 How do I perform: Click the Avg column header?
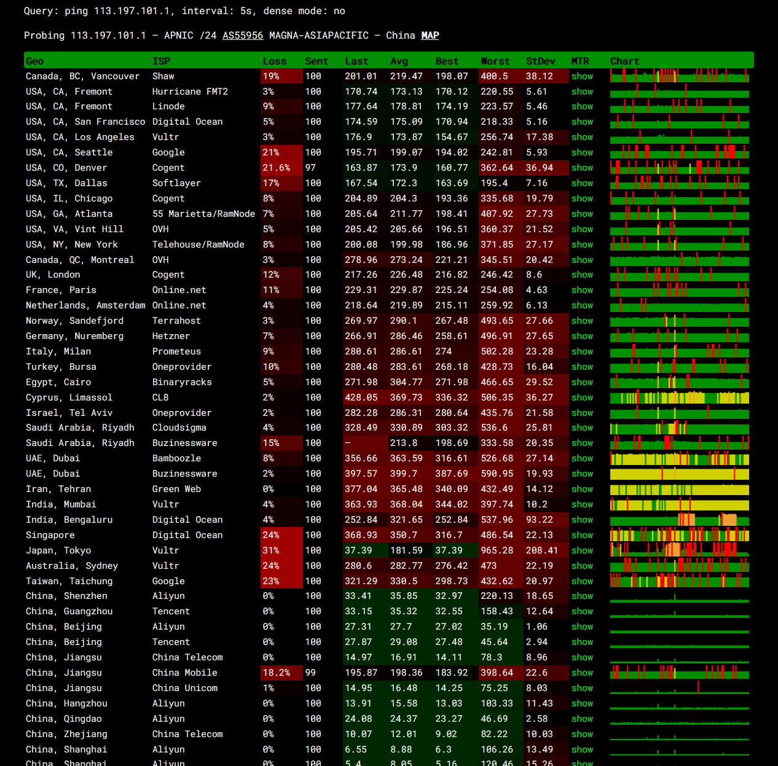pyautogui.click(x=399, y=61)
